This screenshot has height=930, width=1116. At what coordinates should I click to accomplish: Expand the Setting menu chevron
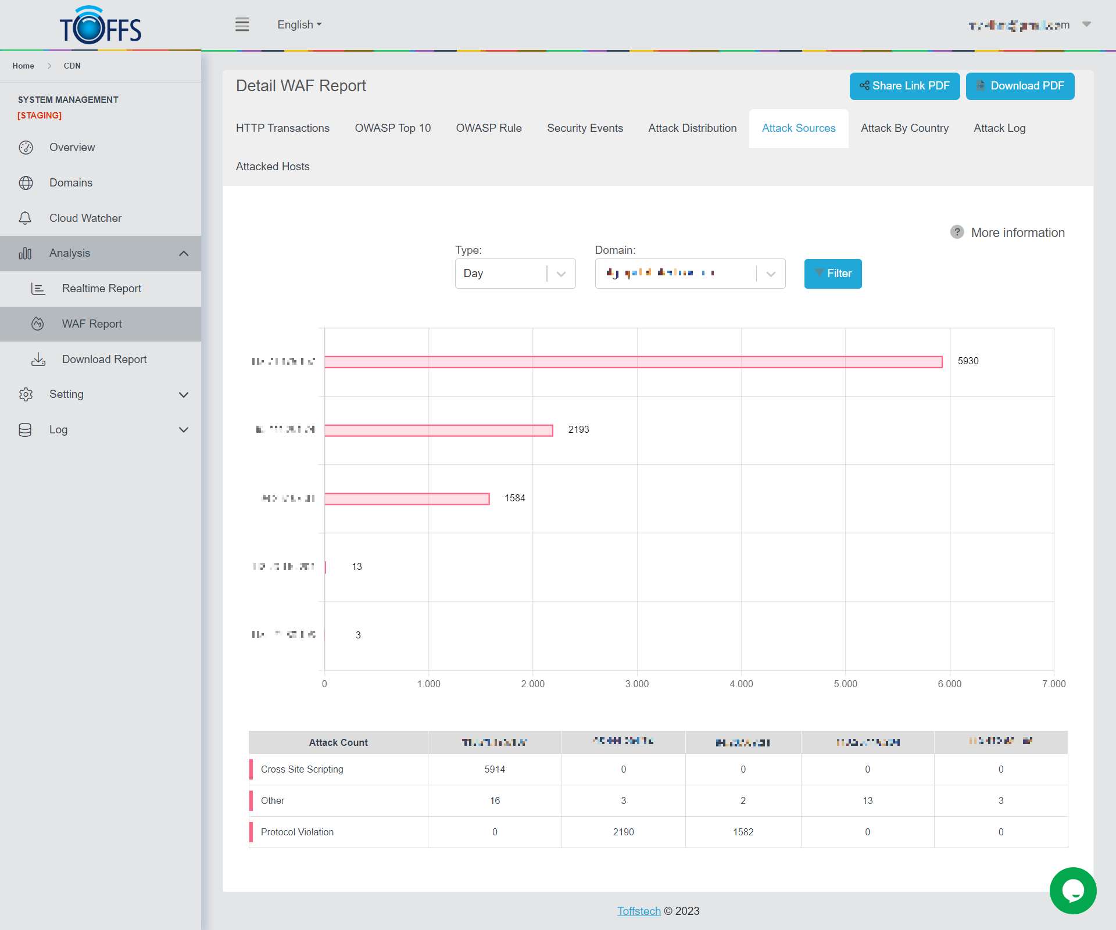pos(184,394)
